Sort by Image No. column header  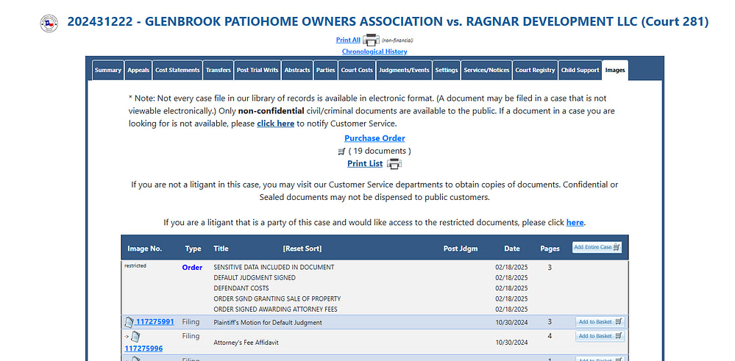(145, 249)
